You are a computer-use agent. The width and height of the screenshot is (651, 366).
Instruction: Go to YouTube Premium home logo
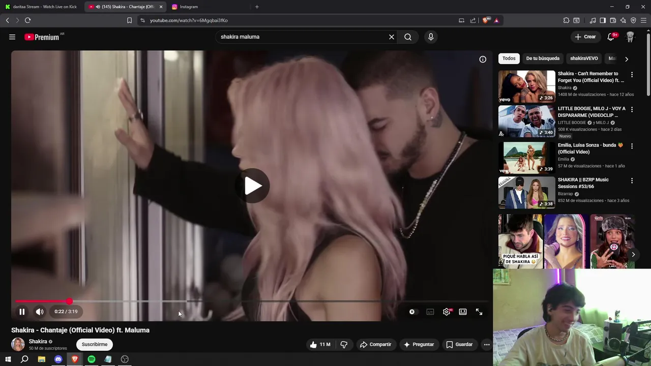pyautogui.click(x=43, y=37)
